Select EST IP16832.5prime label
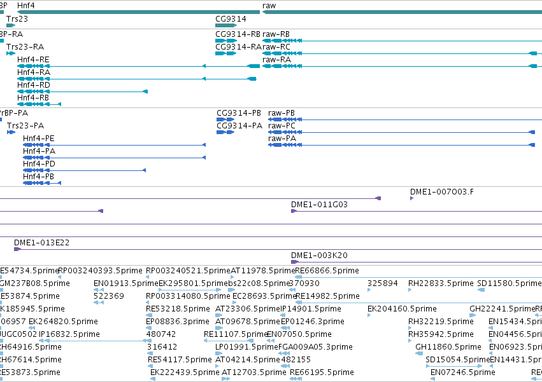Viewport: 542px width, 382px height. tap(69, 334)
